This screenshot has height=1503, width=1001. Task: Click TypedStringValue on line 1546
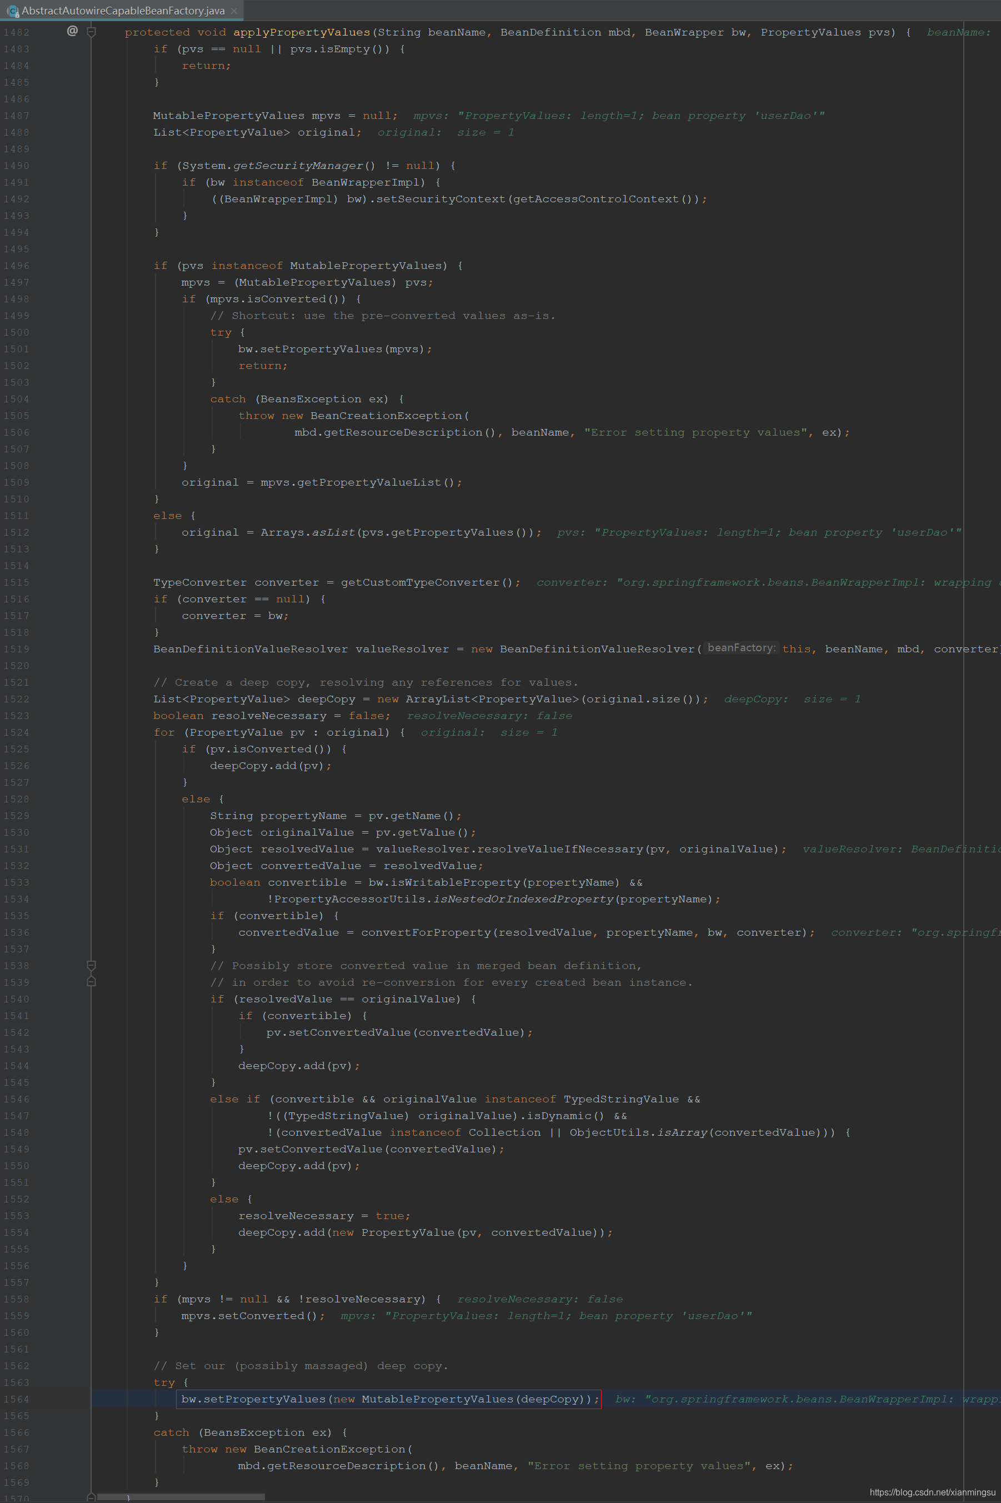(x=621, y=1099)
